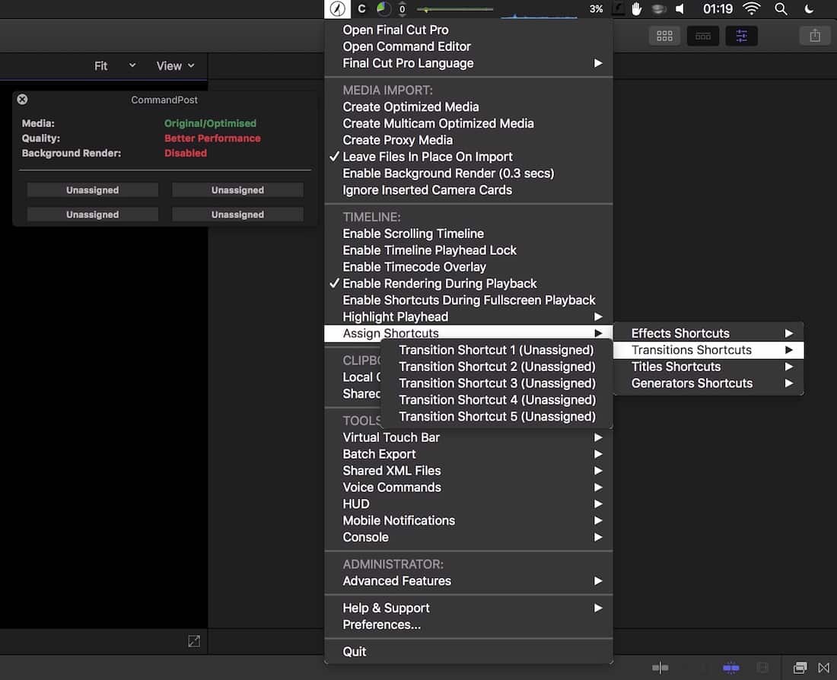This screenshot has height=680, width=837.
Task: Select Transition Shortcut 5 (Unassigned)
Action: (x=496, y=416)
